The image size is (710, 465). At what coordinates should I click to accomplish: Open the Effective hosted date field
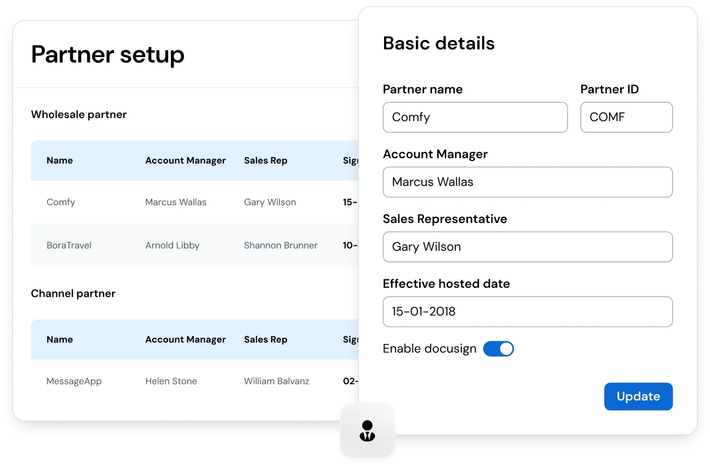[x=528, y=311]
